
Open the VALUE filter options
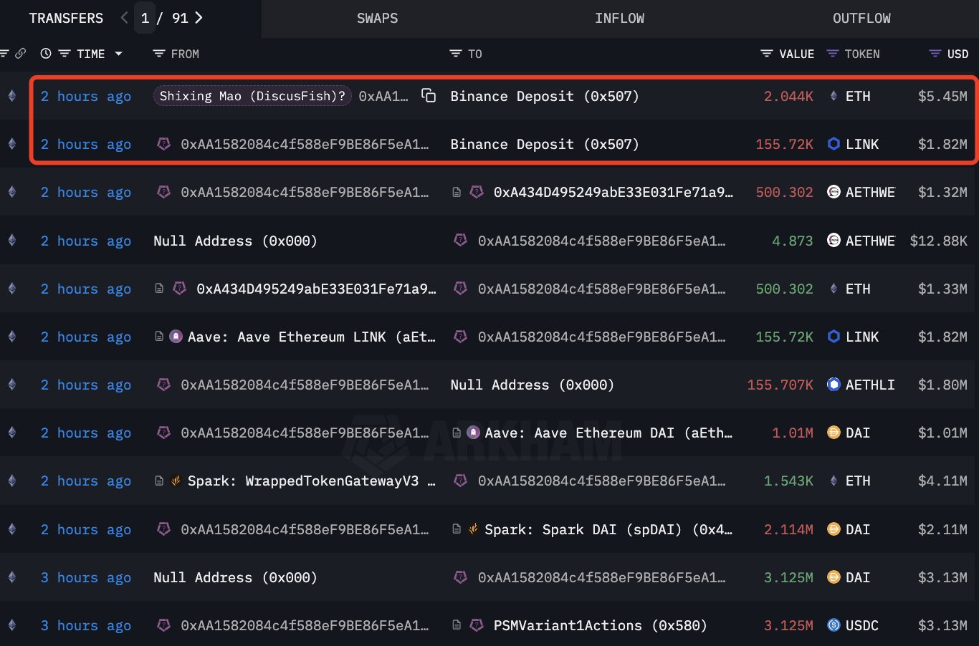766,54
